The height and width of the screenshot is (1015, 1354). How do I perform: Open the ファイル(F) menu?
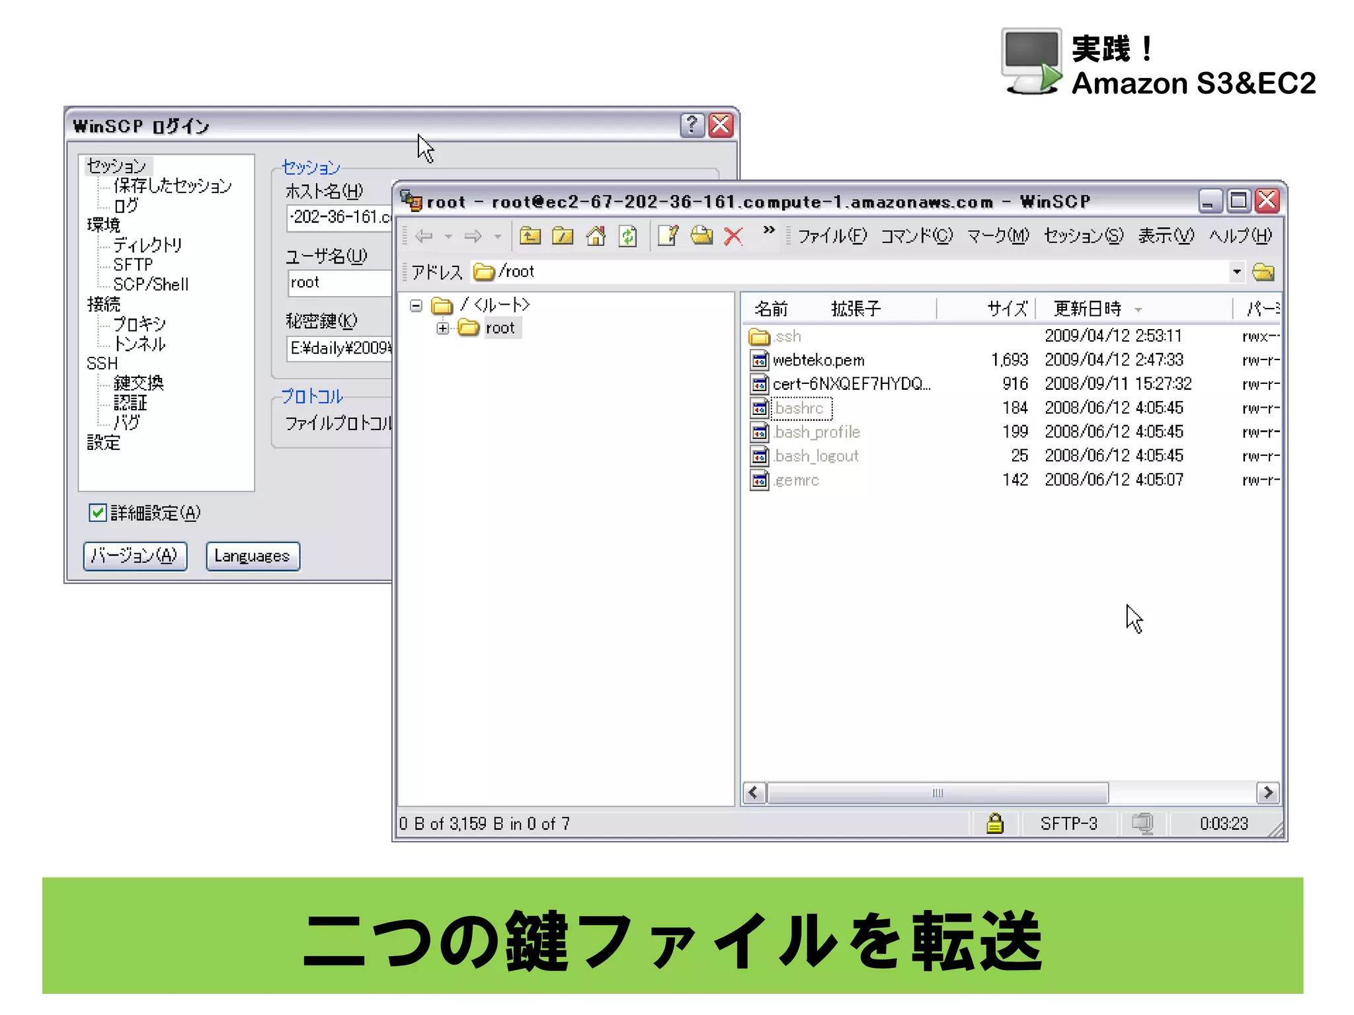832,236
